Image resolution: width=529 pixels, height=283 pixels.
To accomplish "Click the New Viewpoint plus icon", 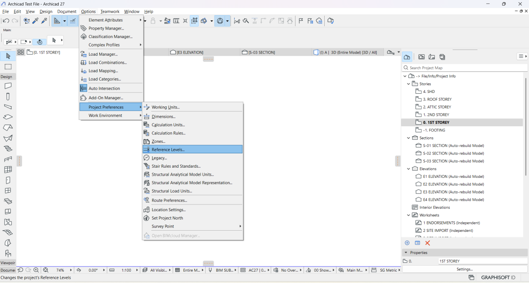I will pyautogui.click(x=407, y=243).
